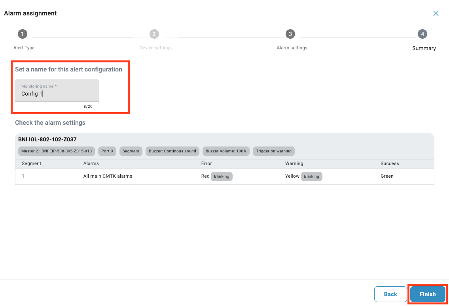Click the Blinking badge next to Yellow
Screen dimensions: 449x306
coord(311,176)
